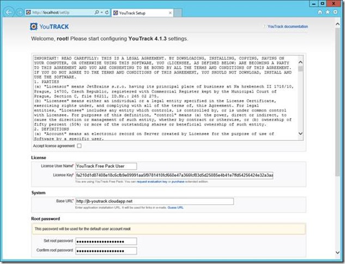Click the page scrollbar up arrow
Image resolution: width=345 pixels, height=264 pixels.
[x=337, y=24]
